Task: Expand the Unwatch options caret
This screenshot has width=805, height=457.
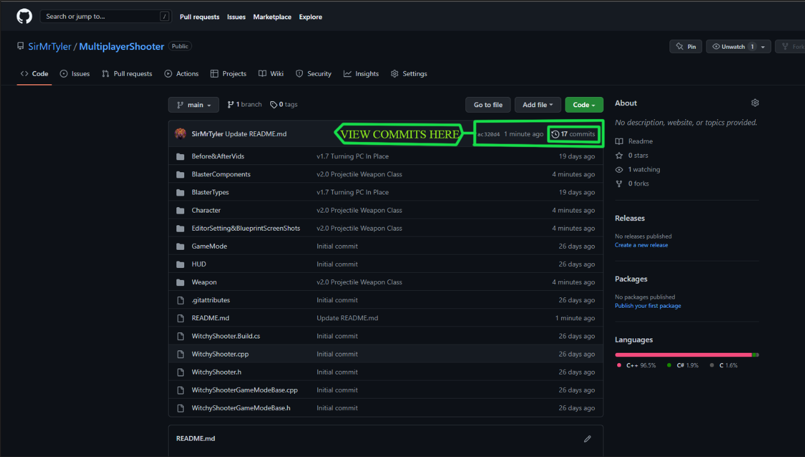Action: [763, 47]
